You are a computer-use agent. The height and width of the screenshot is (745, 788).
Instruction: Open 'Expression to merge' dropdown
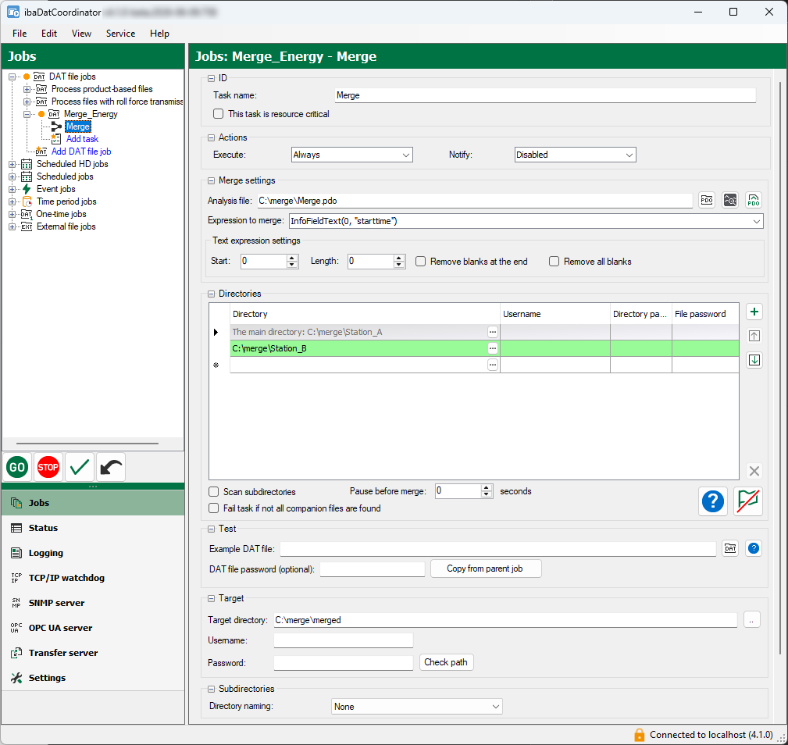coord(526,221)
